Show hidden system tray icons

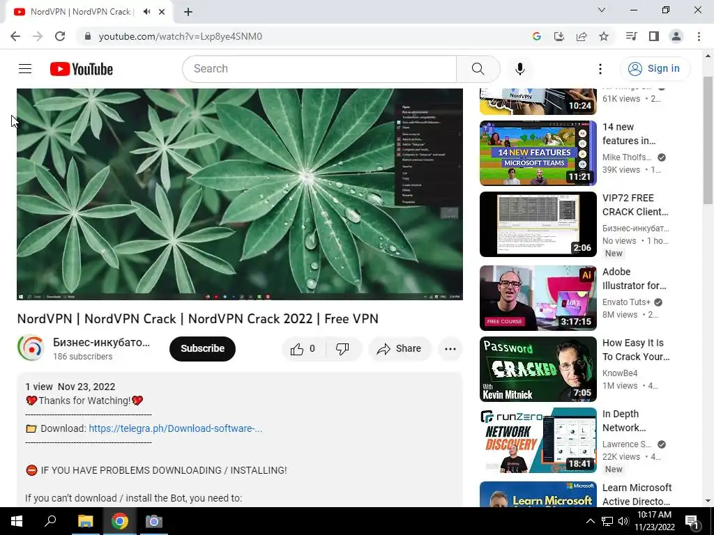pos(590,521)
